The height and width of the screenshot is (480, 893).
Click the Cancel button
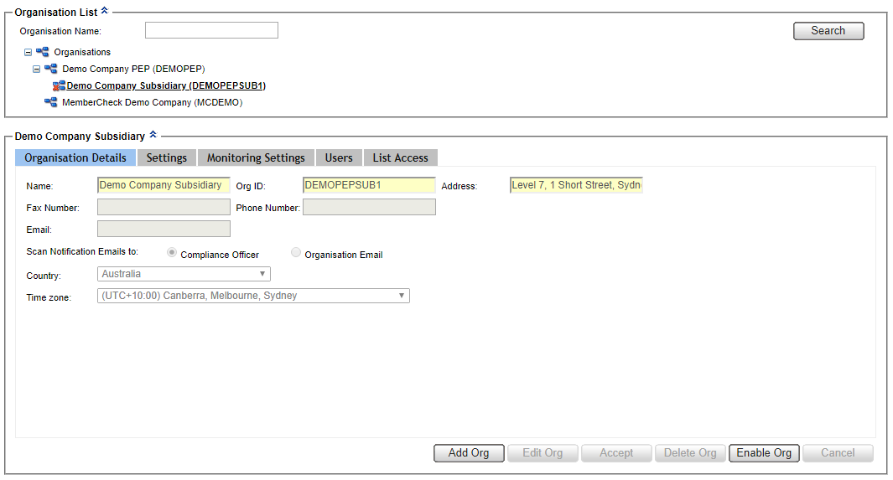(838, 453)
